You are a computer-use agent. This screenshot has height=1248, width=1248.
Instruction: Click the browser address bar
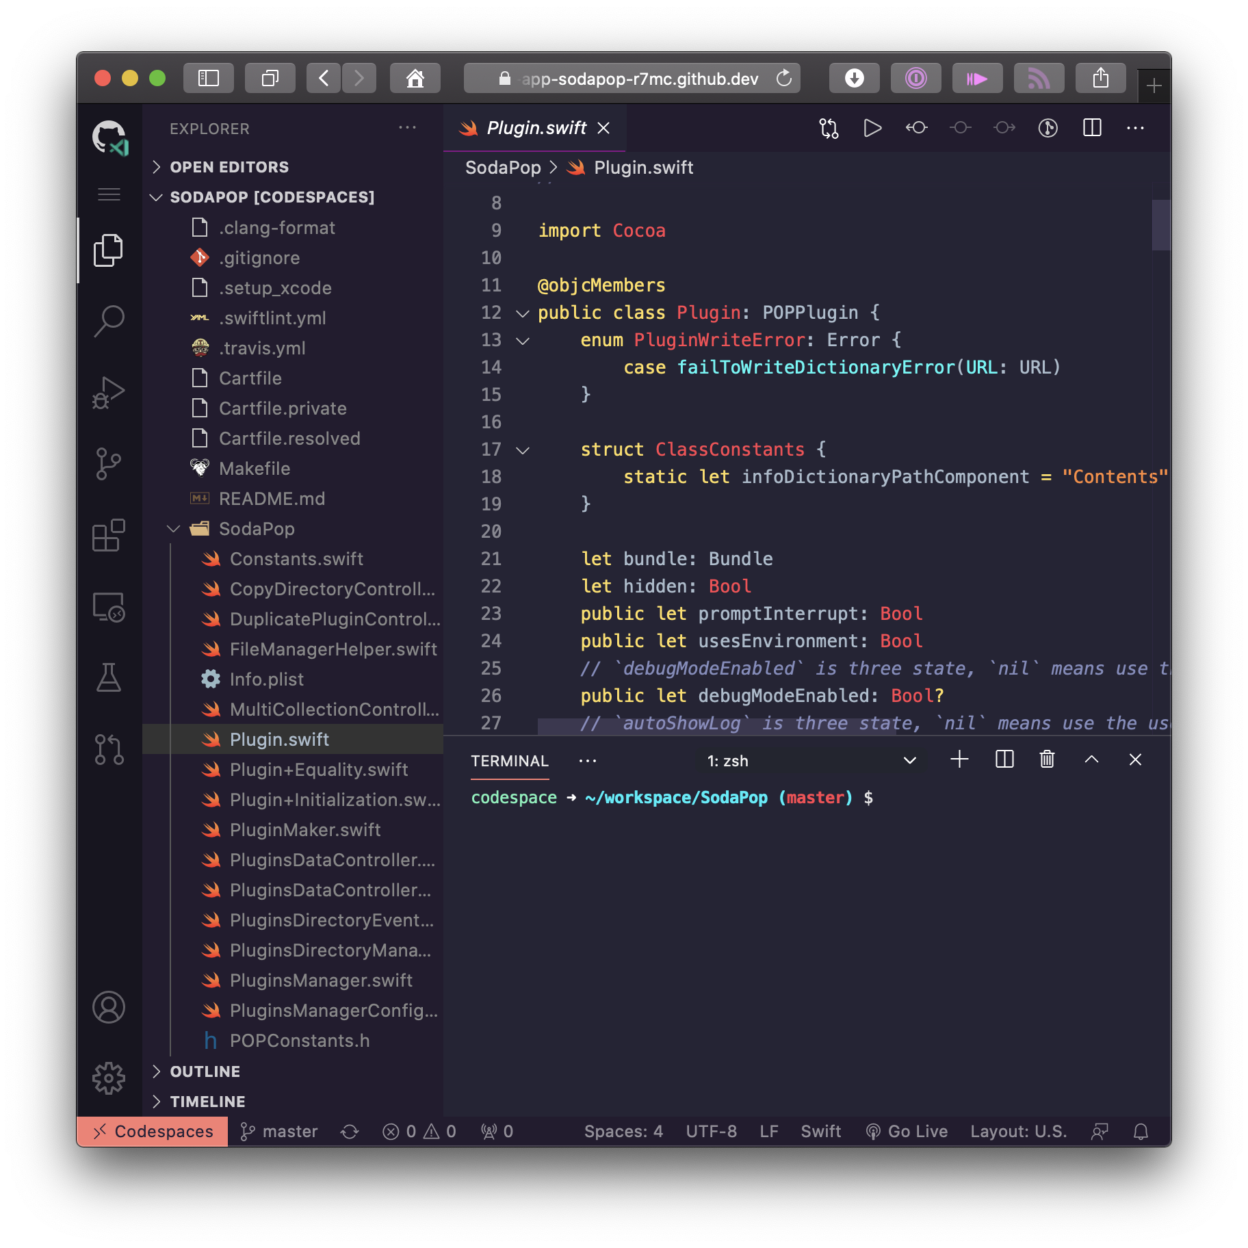point(632,78)
